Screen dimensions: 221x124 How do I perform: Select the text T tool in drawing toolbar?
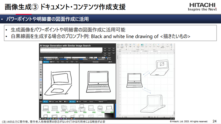point(41,82)
